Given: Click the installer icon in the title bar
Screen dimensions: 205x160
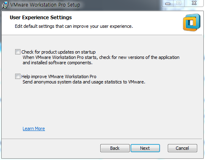Looking at the screenshot, I should point(5,5).
